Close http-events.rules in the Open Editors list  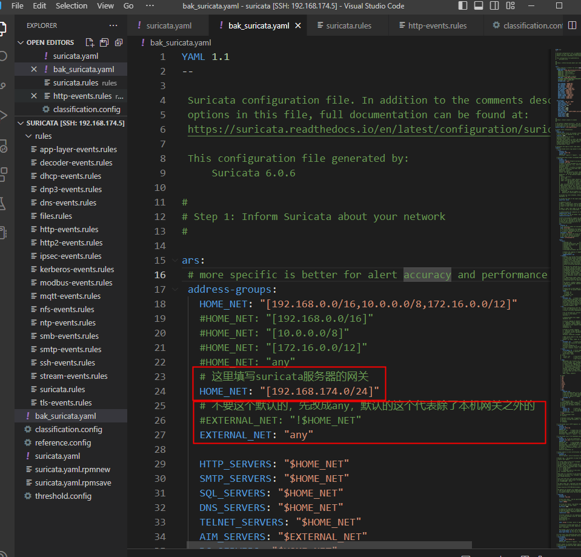[x=34, y=96]
